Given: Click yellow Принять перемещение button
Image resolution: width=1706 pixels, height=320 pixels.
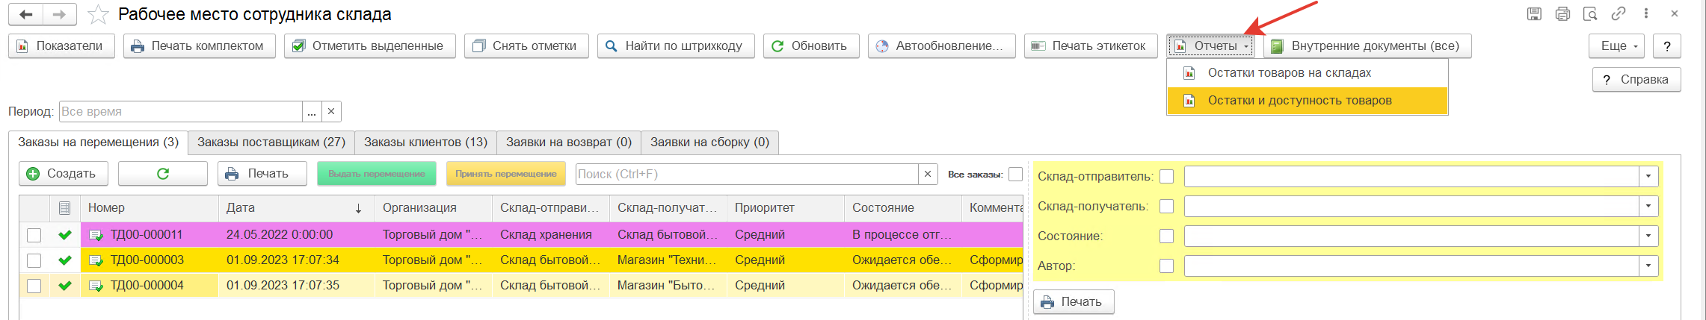Looking at the screenshot, I should pos(506,174).
